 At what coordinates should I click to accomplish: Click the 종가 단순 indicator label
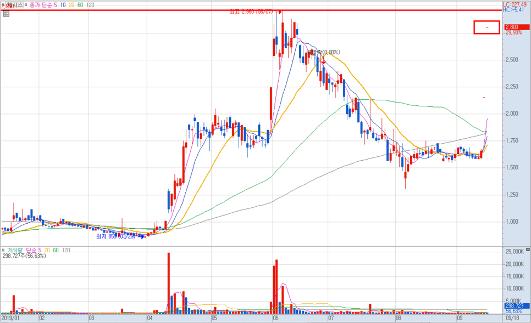[41, 5]
